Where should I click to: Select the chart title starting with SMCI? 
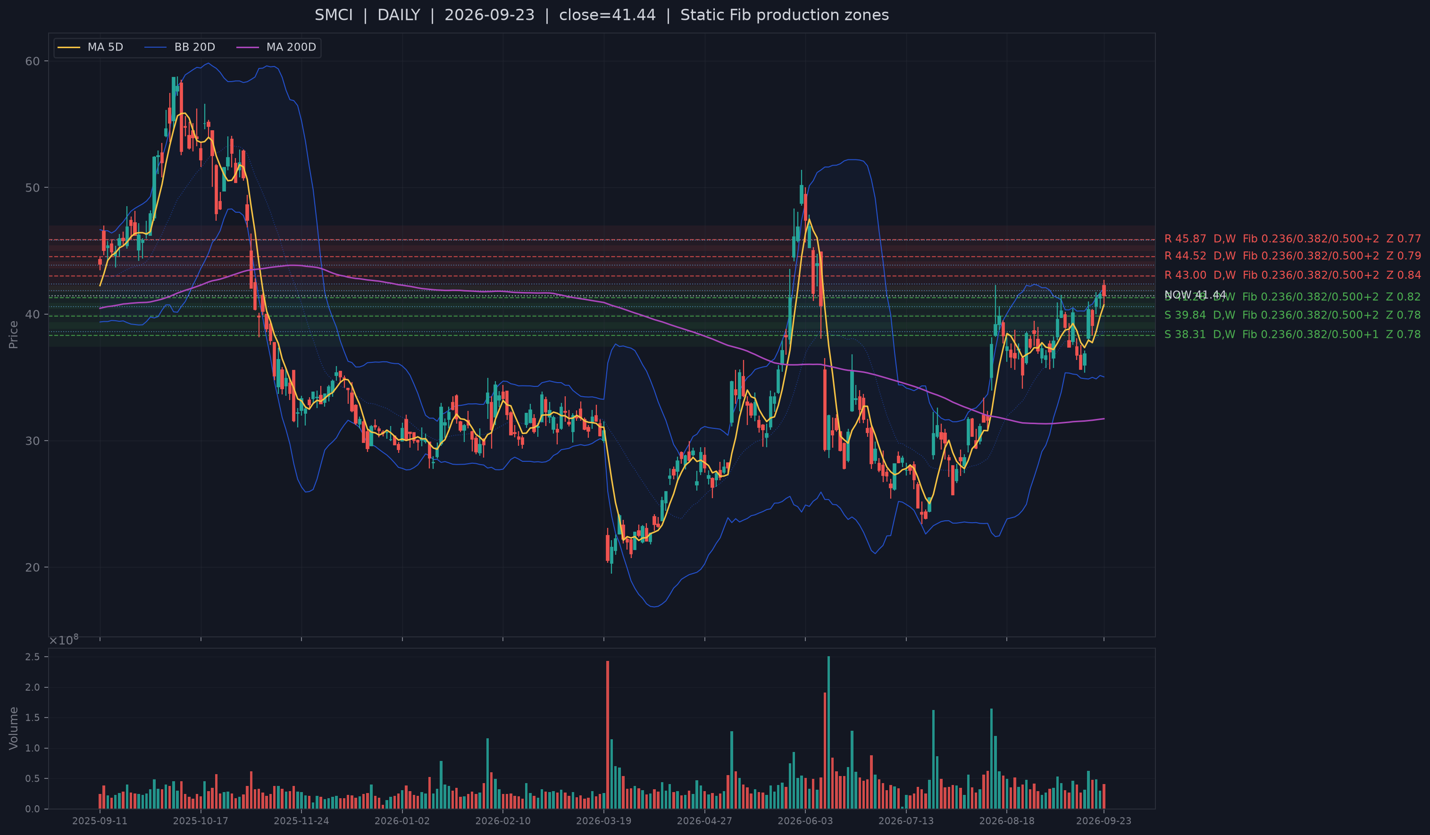[602, 15]
